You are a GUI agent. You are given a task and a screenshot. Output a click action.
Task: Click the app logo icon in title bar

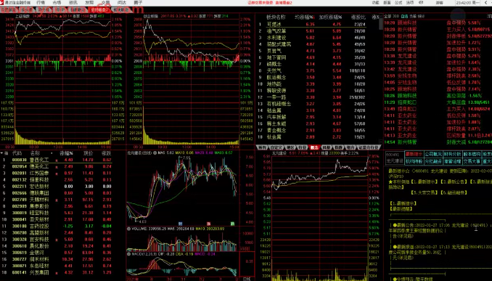pyautogui.click(x=2, y=2)
